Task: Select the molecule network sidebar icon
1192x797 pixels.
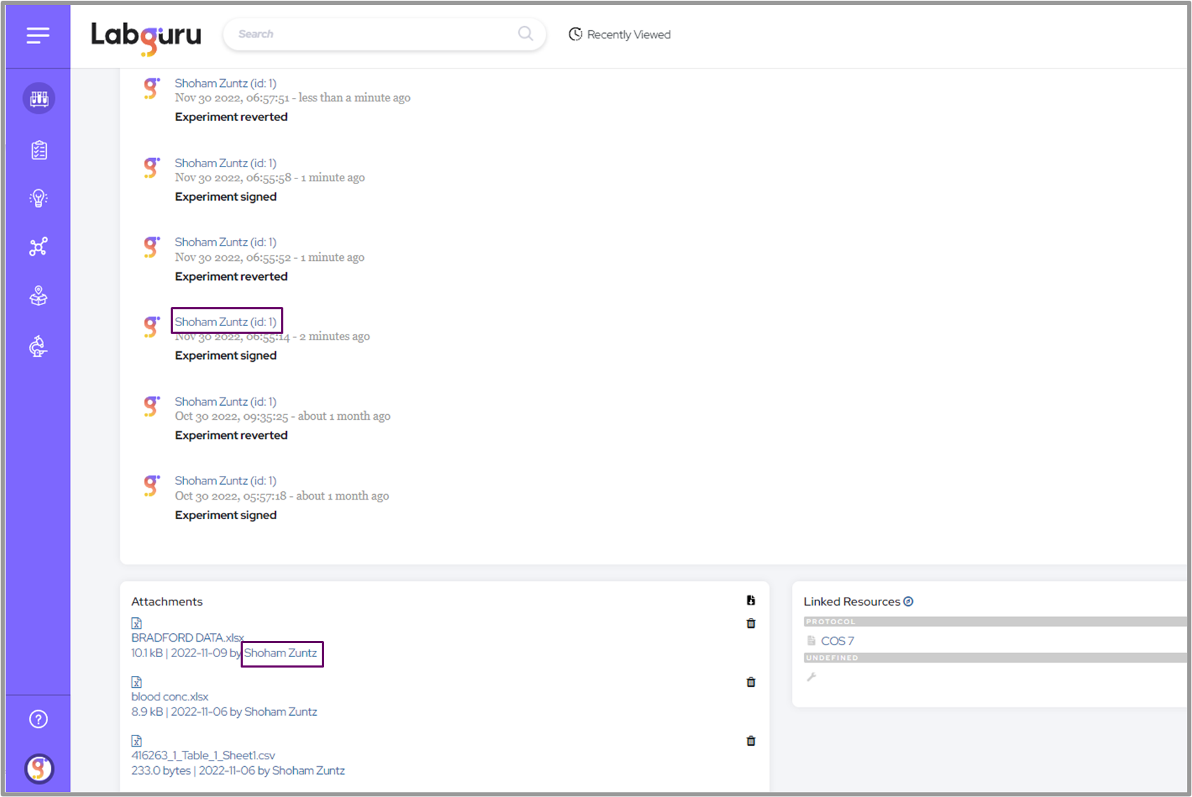Action: pyautogui.click(x=38, y=247)
